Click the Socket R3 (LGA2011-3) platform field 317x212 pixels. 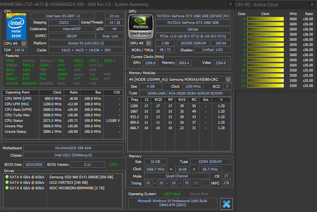point(86,43)
